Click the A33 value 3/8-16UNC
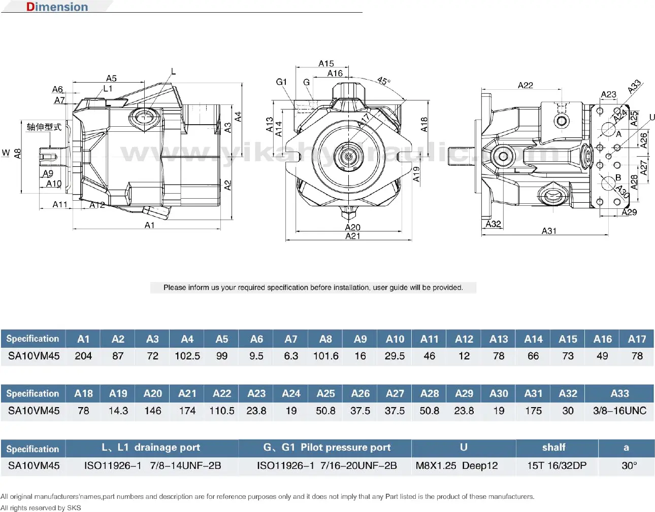 [x=619, y=411]
